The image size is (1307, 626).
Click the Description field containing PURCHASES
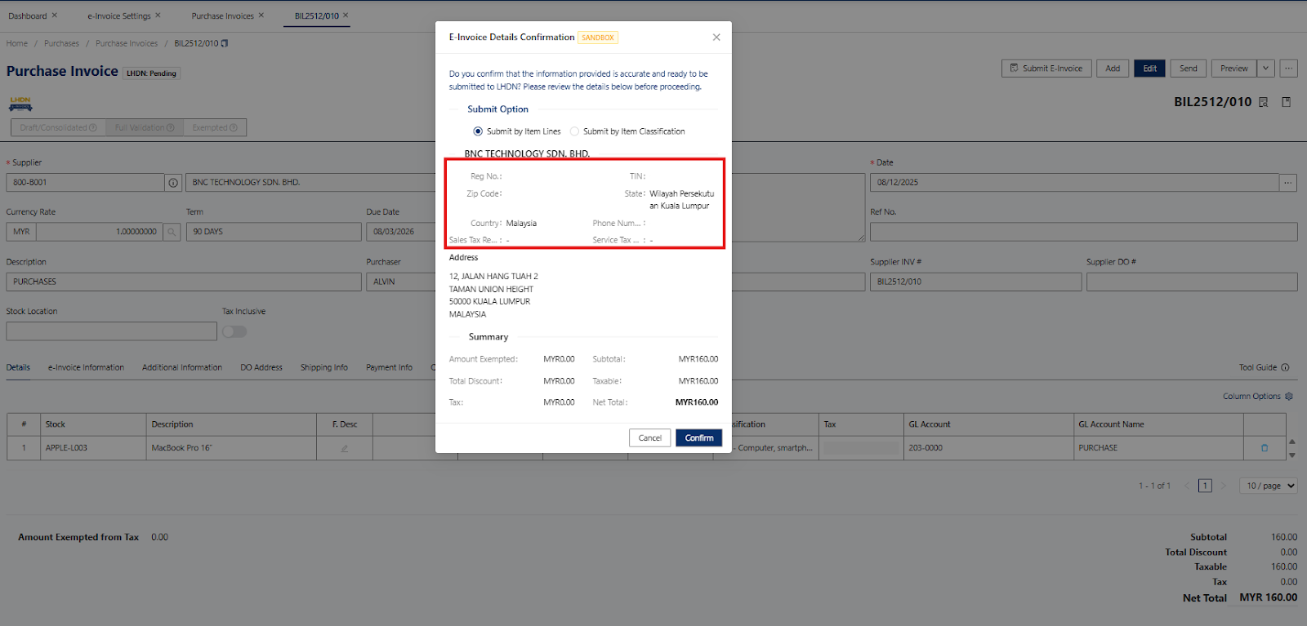coord(184,282)
